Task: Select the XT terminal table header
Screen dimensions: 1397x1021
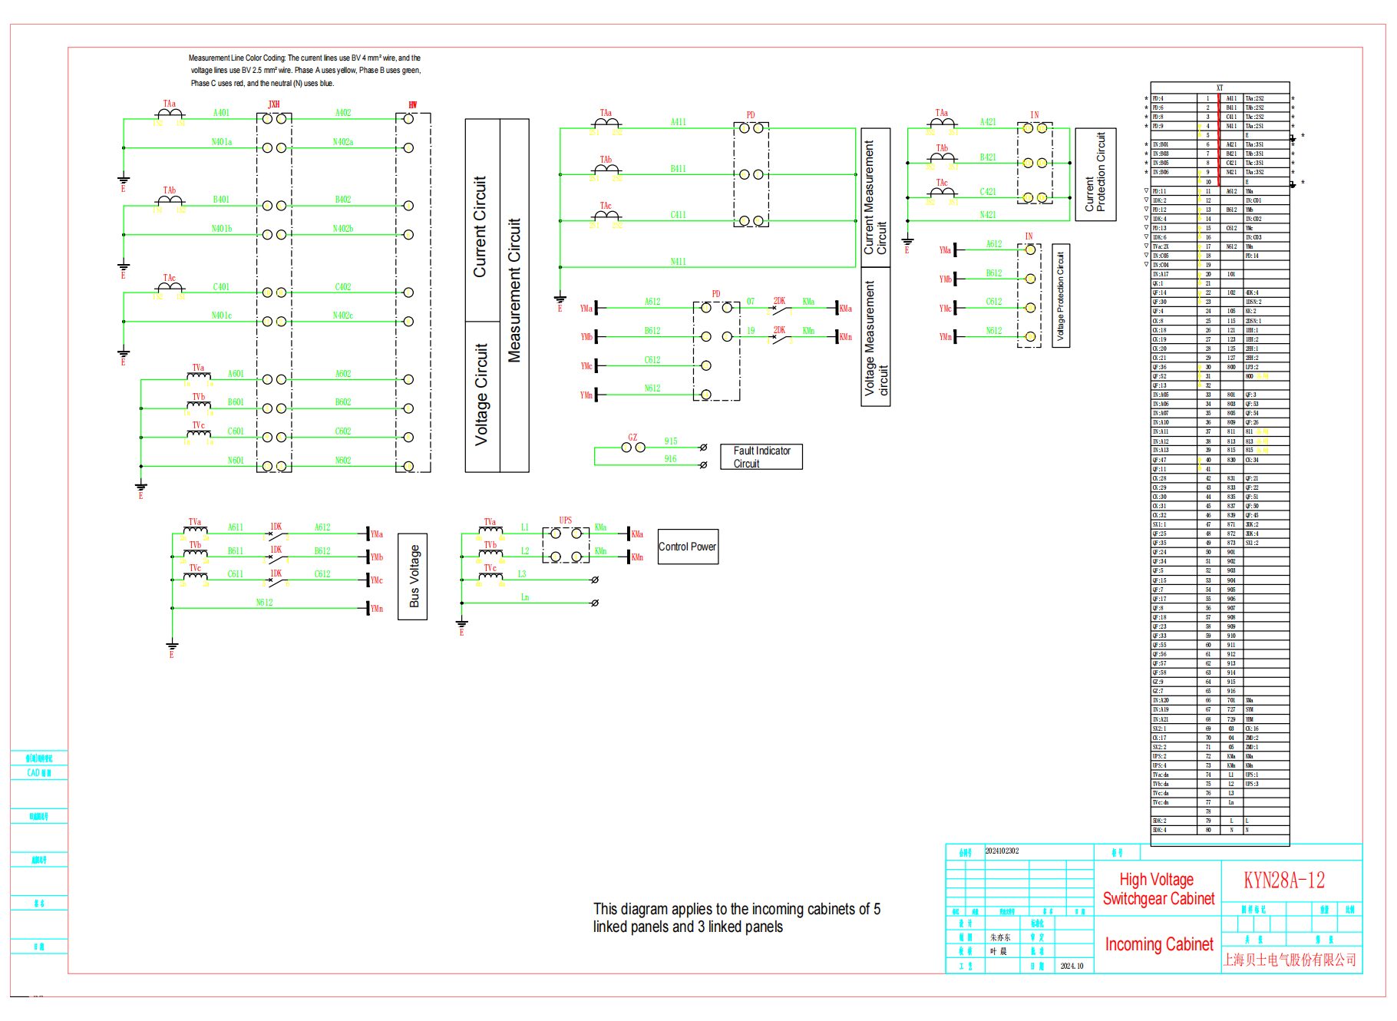Action: point(1220,88)
